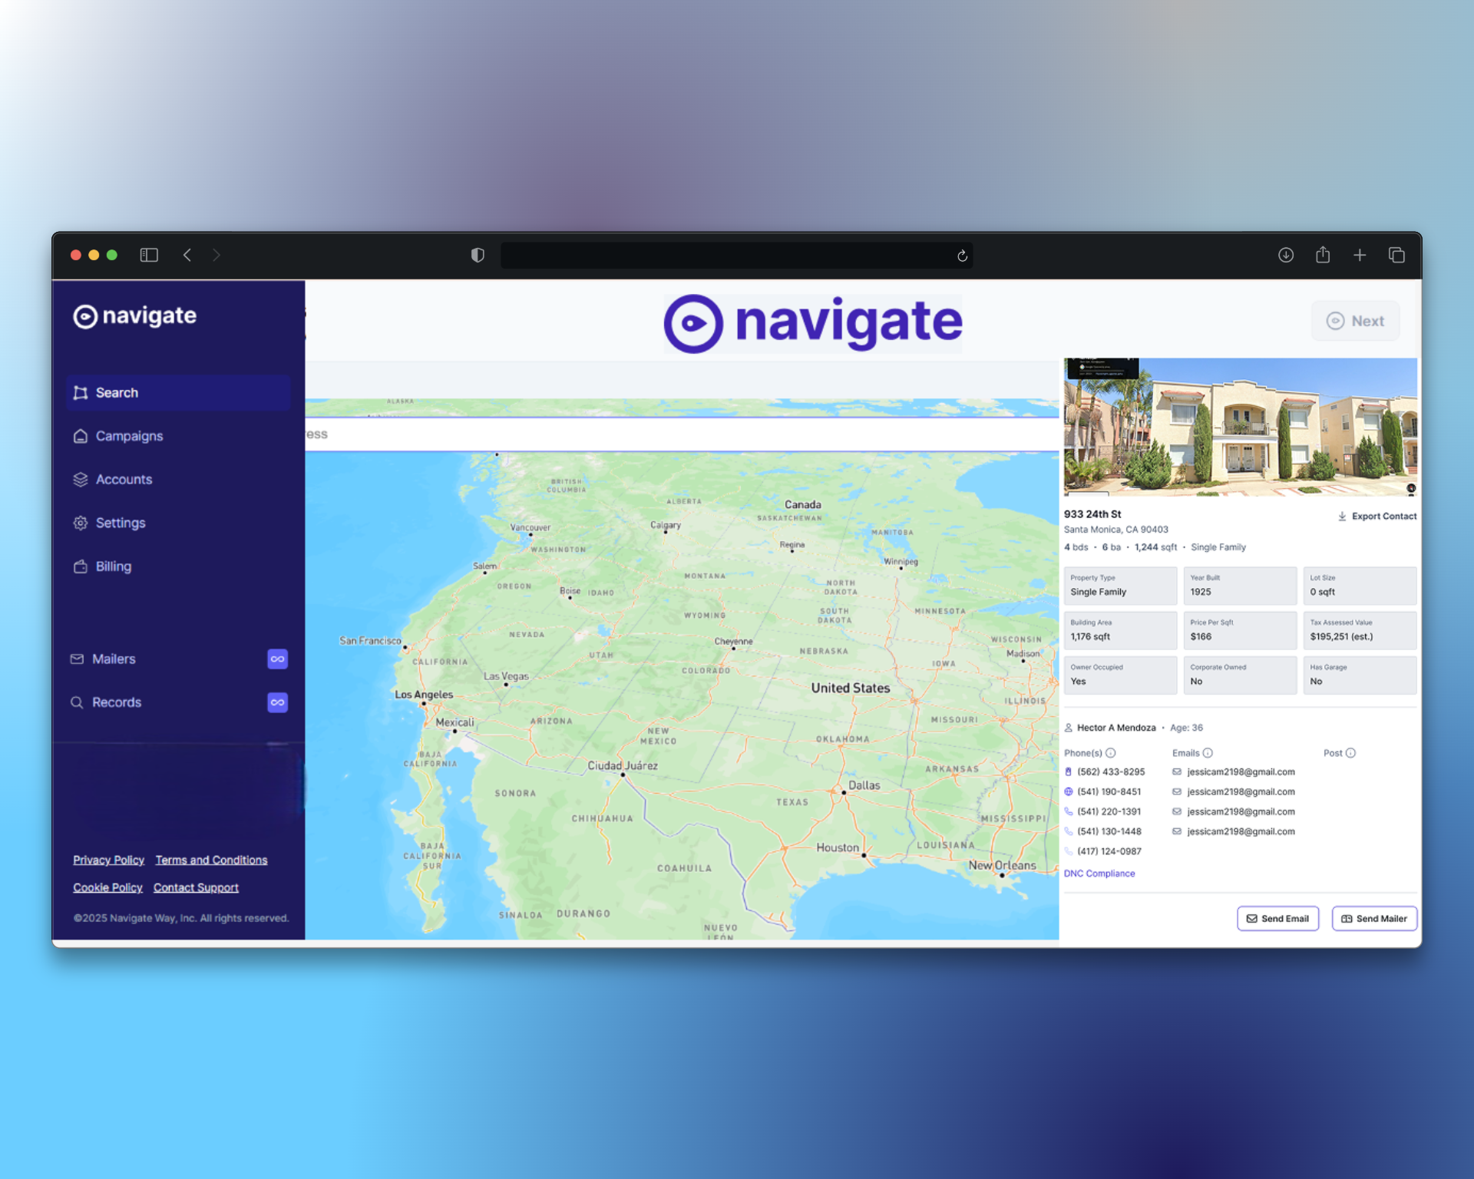Click the browser sidebar toggle icon

point(149,255)
